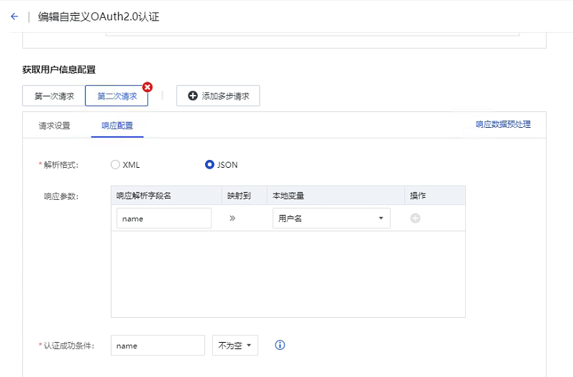This screenshot has width=573, height=377.
Task: Switch to the 响应配置 tab
Action: [117, 126]
